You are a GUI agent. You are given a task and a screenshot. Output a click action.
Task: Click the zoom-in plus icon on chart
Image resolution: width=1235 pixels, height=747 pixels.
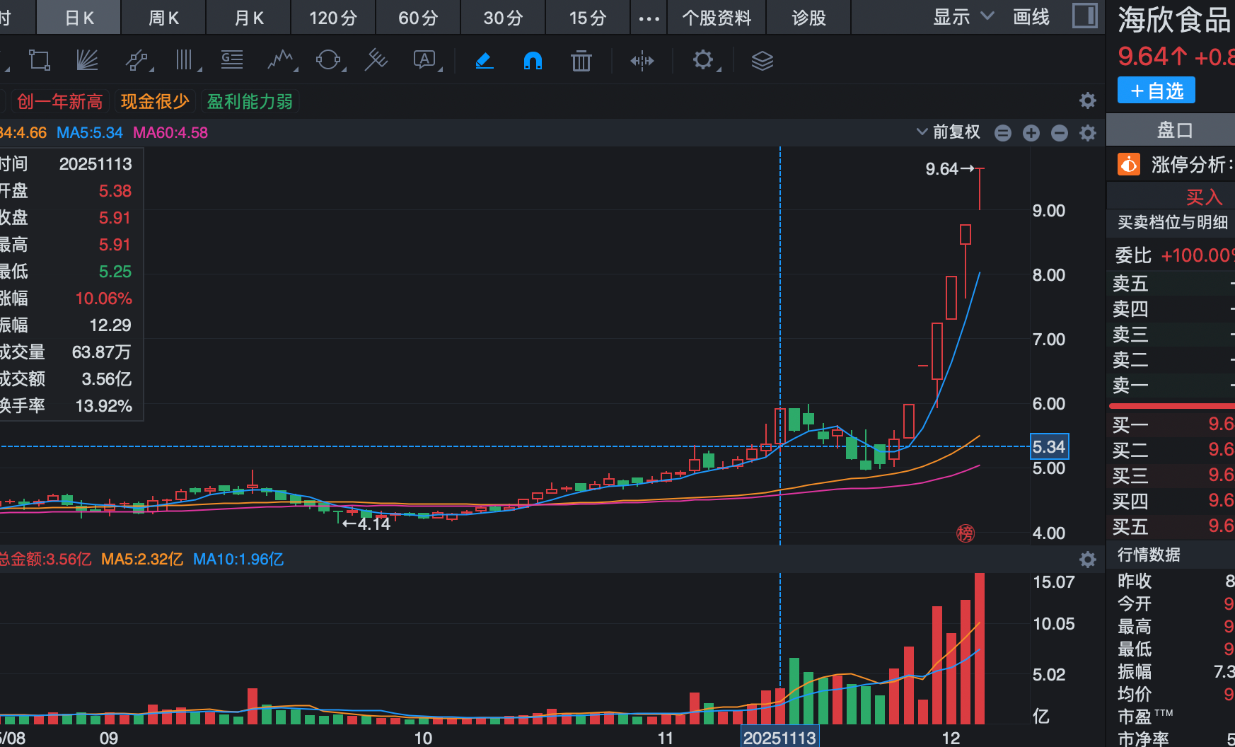click(1031, 132)
